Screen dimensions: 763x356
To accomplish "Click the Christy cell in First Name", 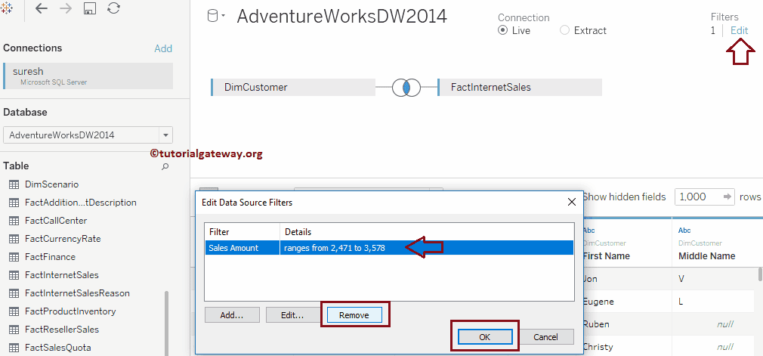I will coord(627,347).
